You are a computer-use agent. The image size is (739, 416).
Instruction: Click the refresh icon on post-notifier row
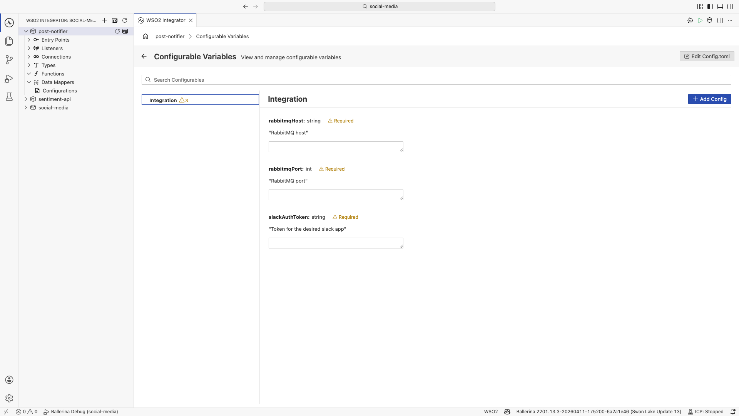117,31
